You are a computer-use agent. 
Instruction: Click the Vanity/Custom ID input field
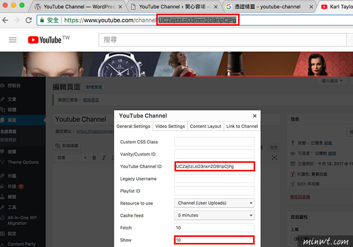(214, 154)
